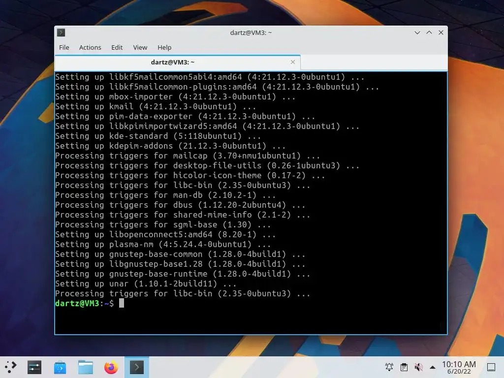Click the 'Setting up gnustep-base-runtime' line
The width and height of the screenshot is (504, 378).
[x=183, y=274]
